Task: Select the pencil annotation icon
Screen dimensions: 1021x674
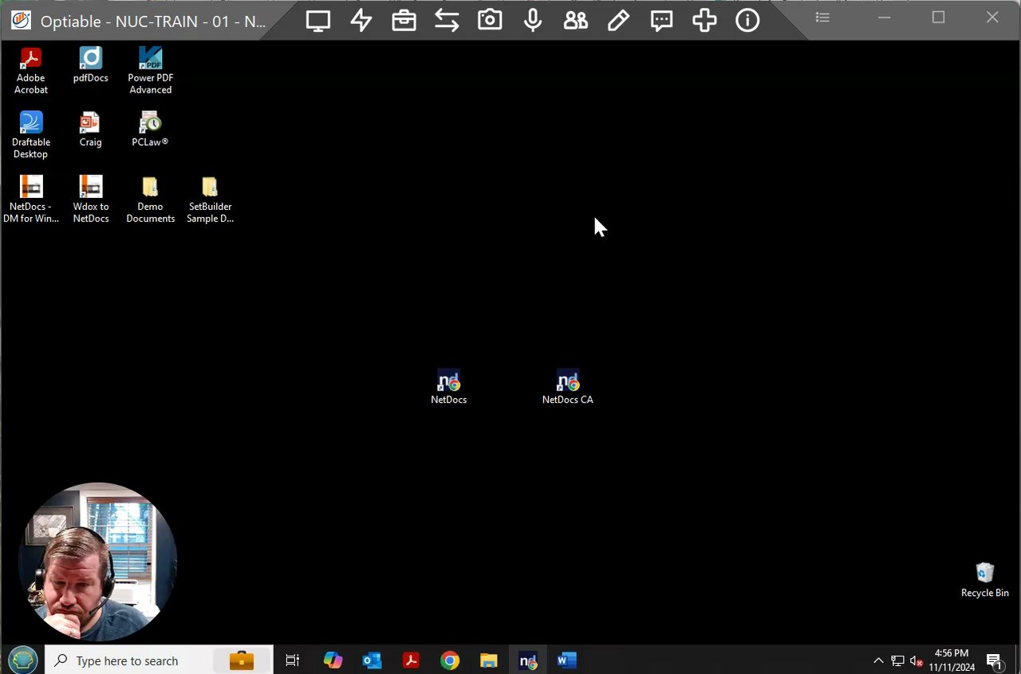Action: click(618, 21)
